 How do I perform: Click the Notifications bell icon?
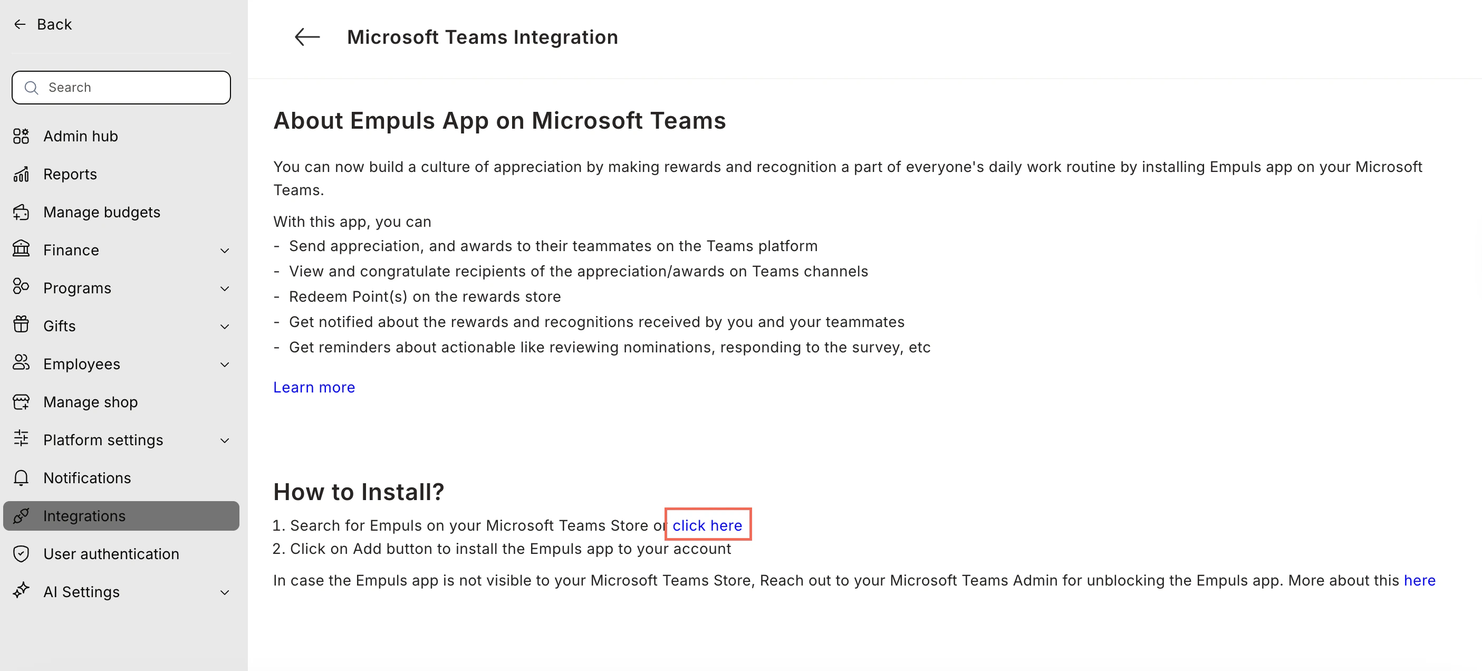pos(21,478)
